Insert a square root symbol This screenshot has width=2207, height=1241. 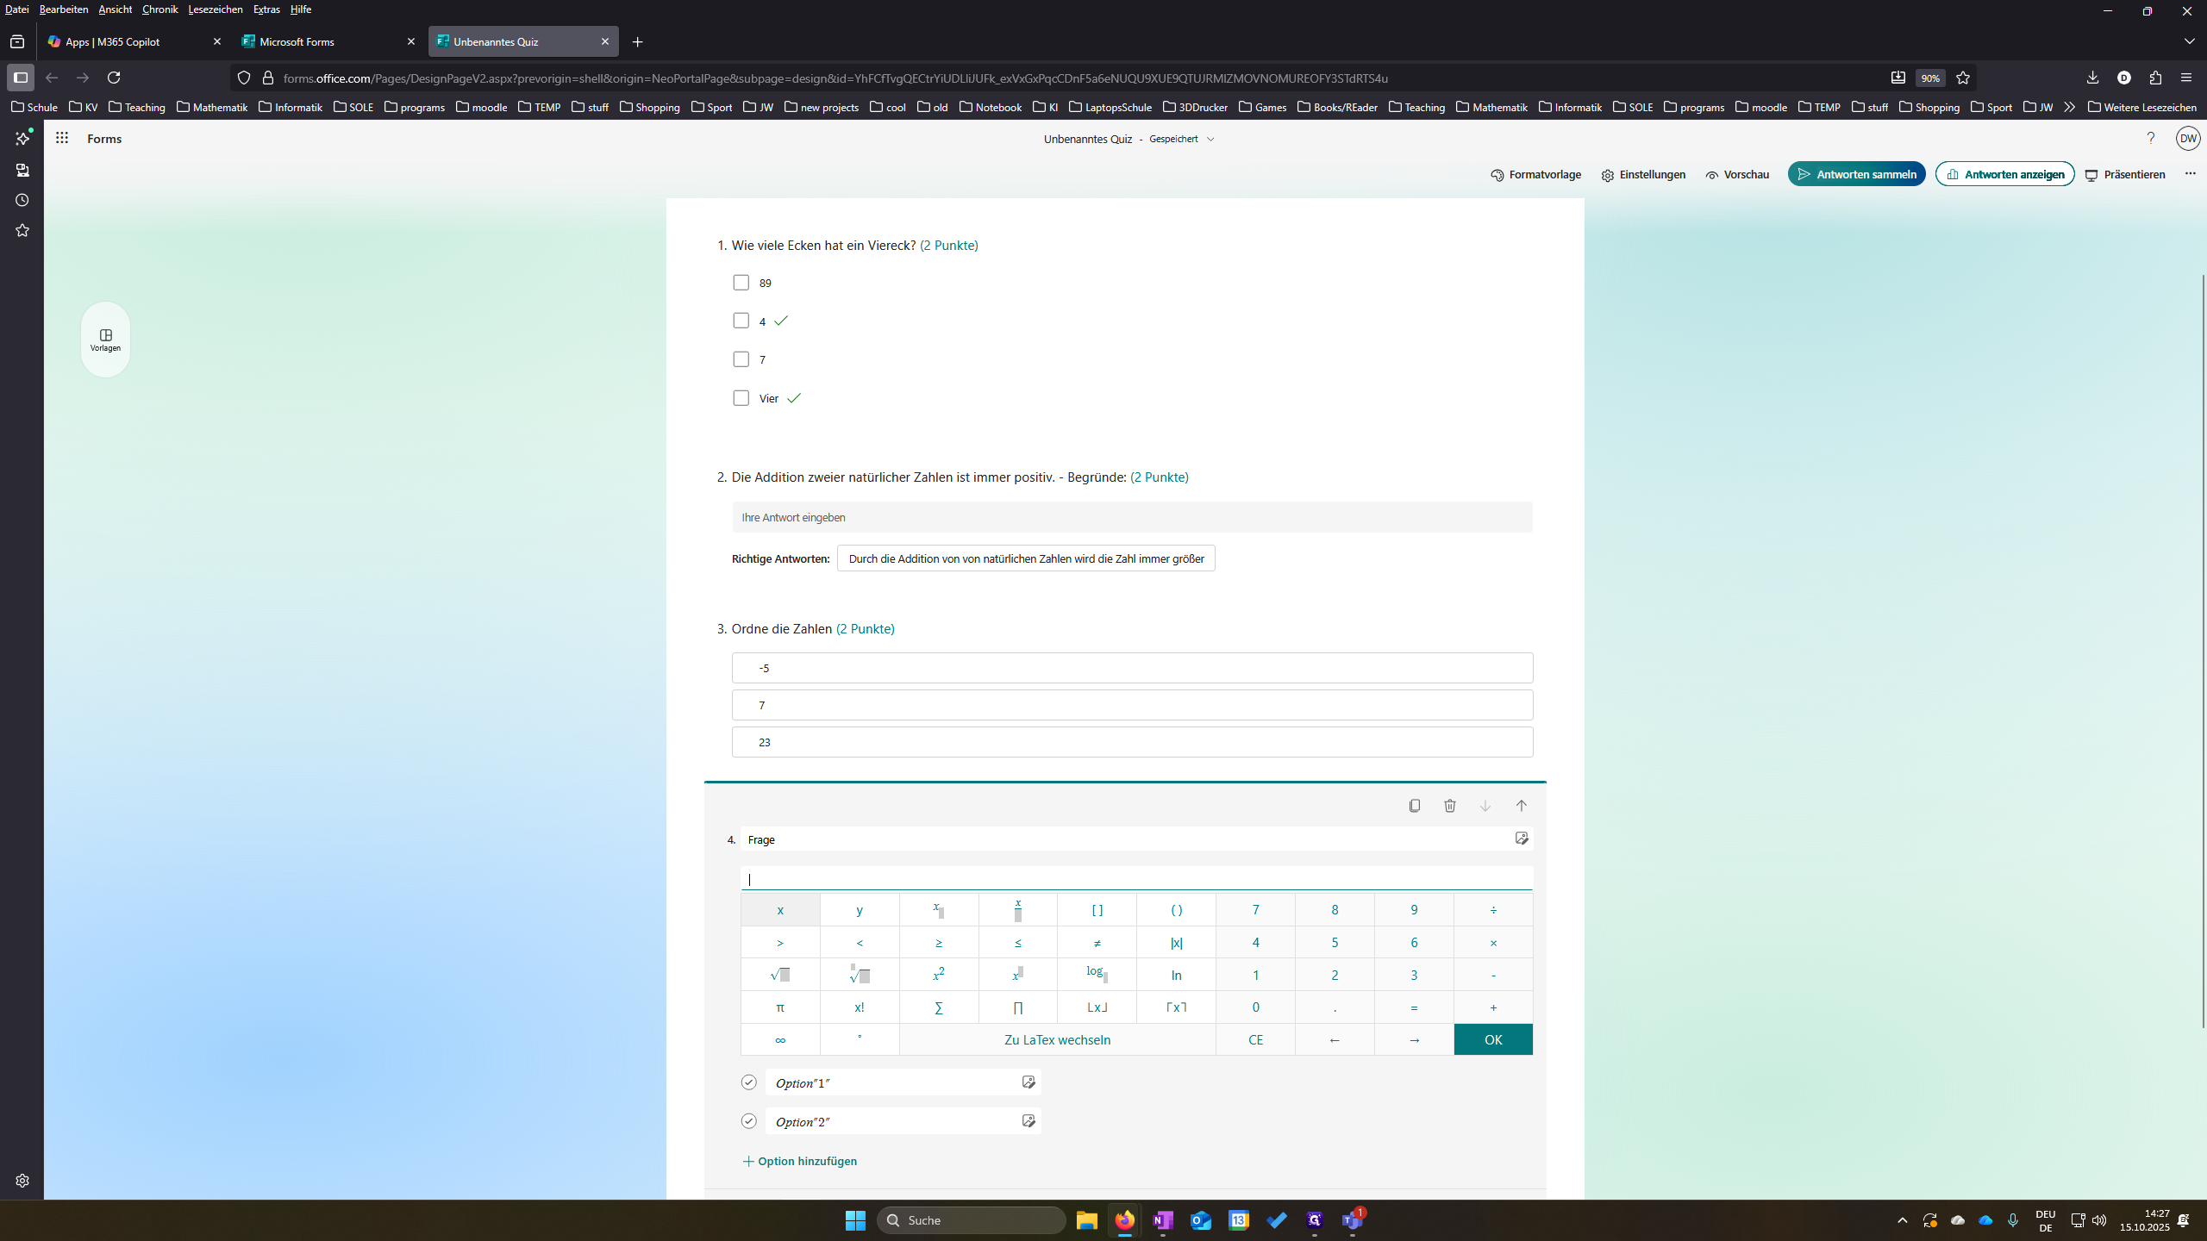click(780, 975)
